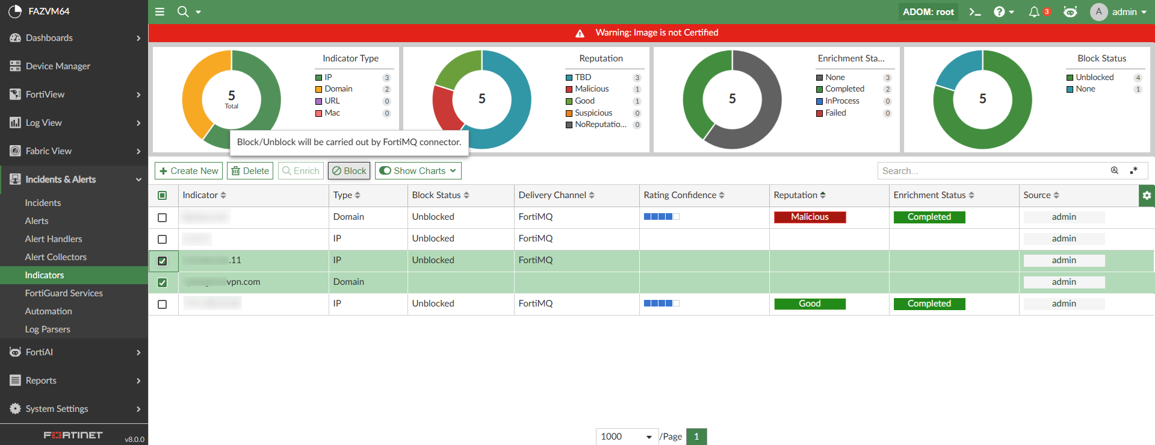This screenshot has height=445, width=1155.
Task: Open the CLI console icon
Action: [x=975, y=12]
